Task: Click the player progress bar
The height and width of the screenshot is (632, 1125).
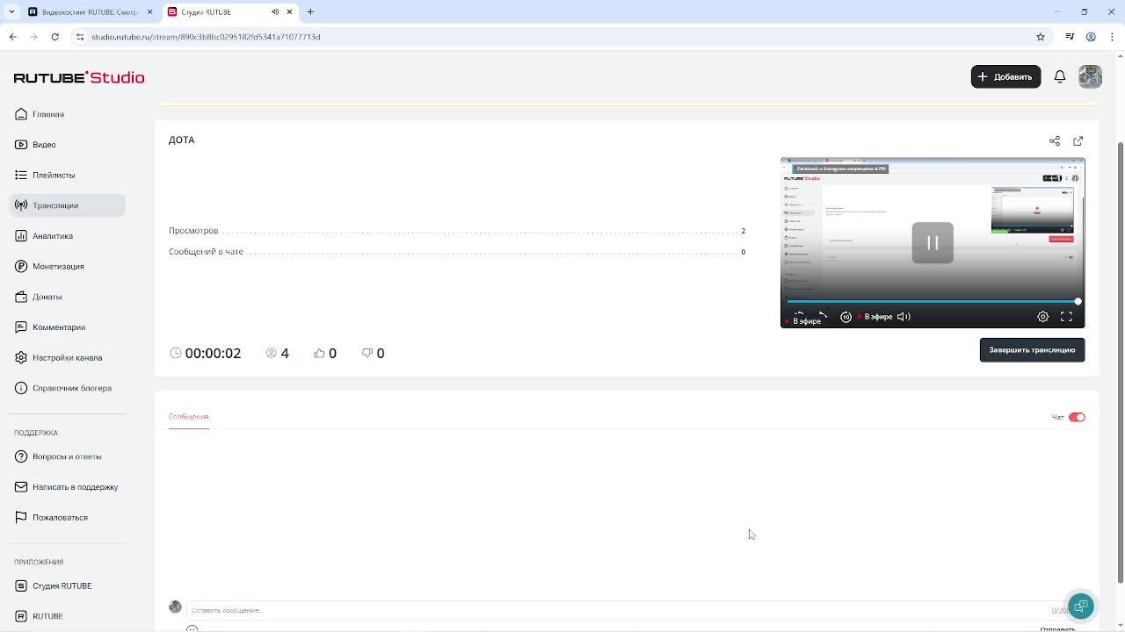Action: pyautogui.click(x=933, y=301)
